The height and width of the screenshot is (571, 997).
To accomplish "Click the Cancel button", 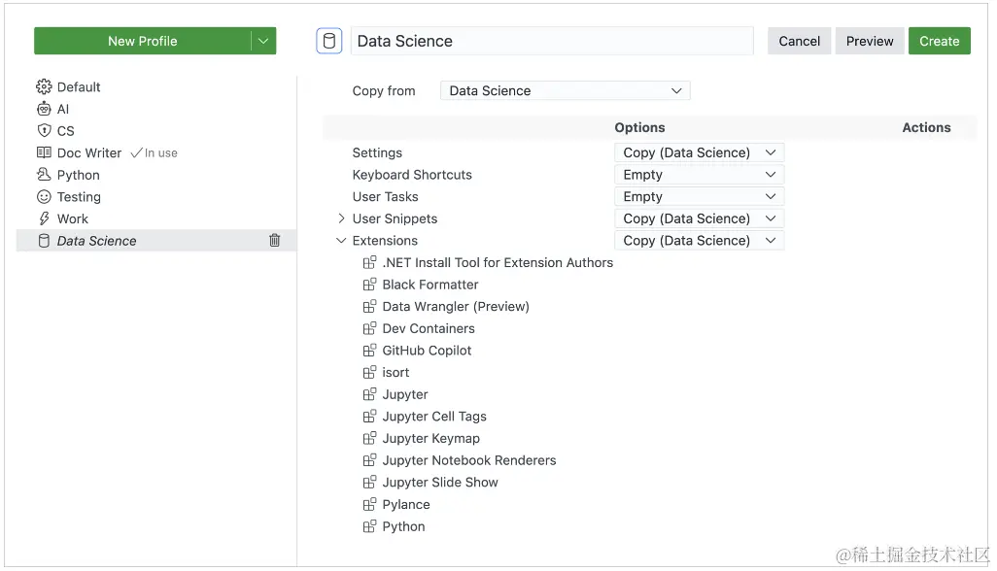I will tap(799, 41).
